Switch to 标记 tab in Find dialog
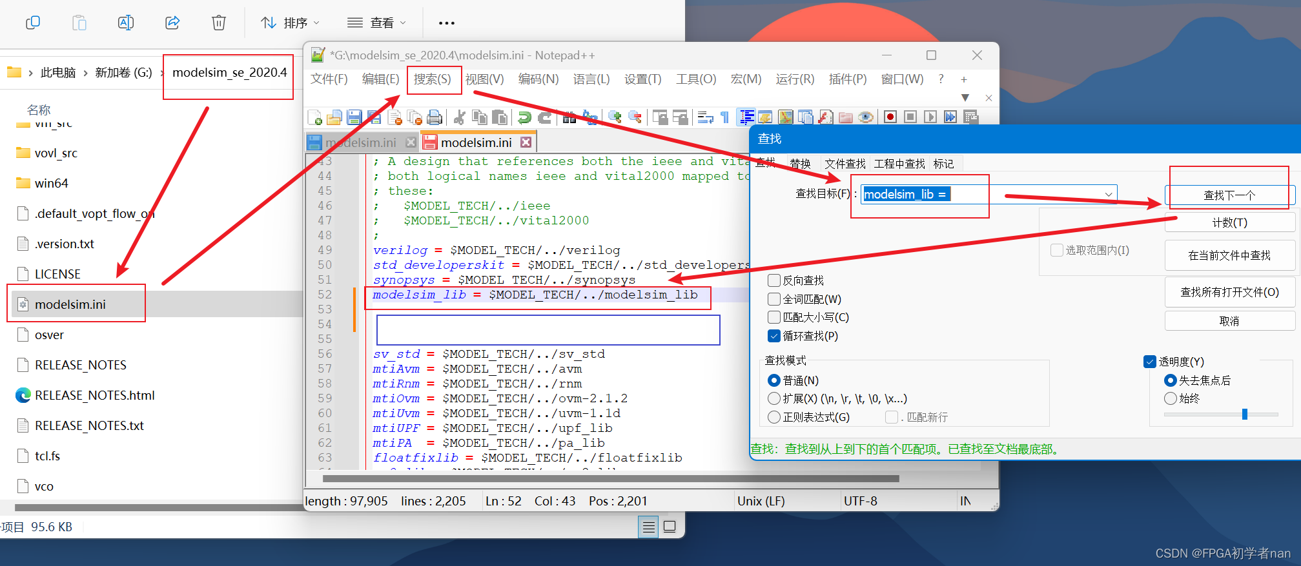Screen dimensions: 1301x566 tap(943, 164)
